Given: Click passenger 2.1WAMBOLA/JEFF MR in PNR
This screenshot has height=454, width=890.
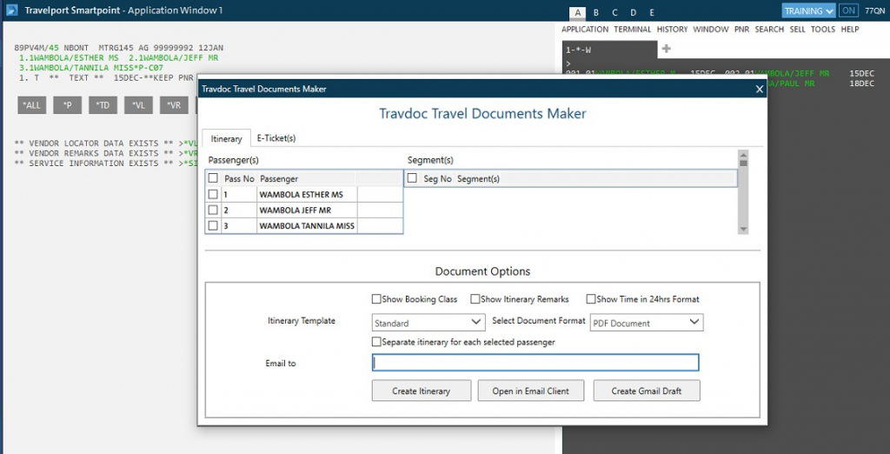Looking at the screenshot, I should (174, 58).
